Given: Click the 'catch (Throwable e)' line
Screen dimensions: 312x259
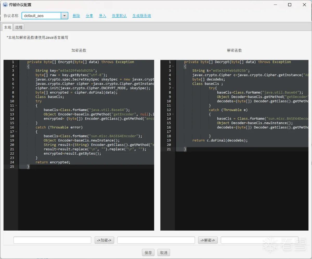Looking at the screenshot, I should click(x=228, y=110).
